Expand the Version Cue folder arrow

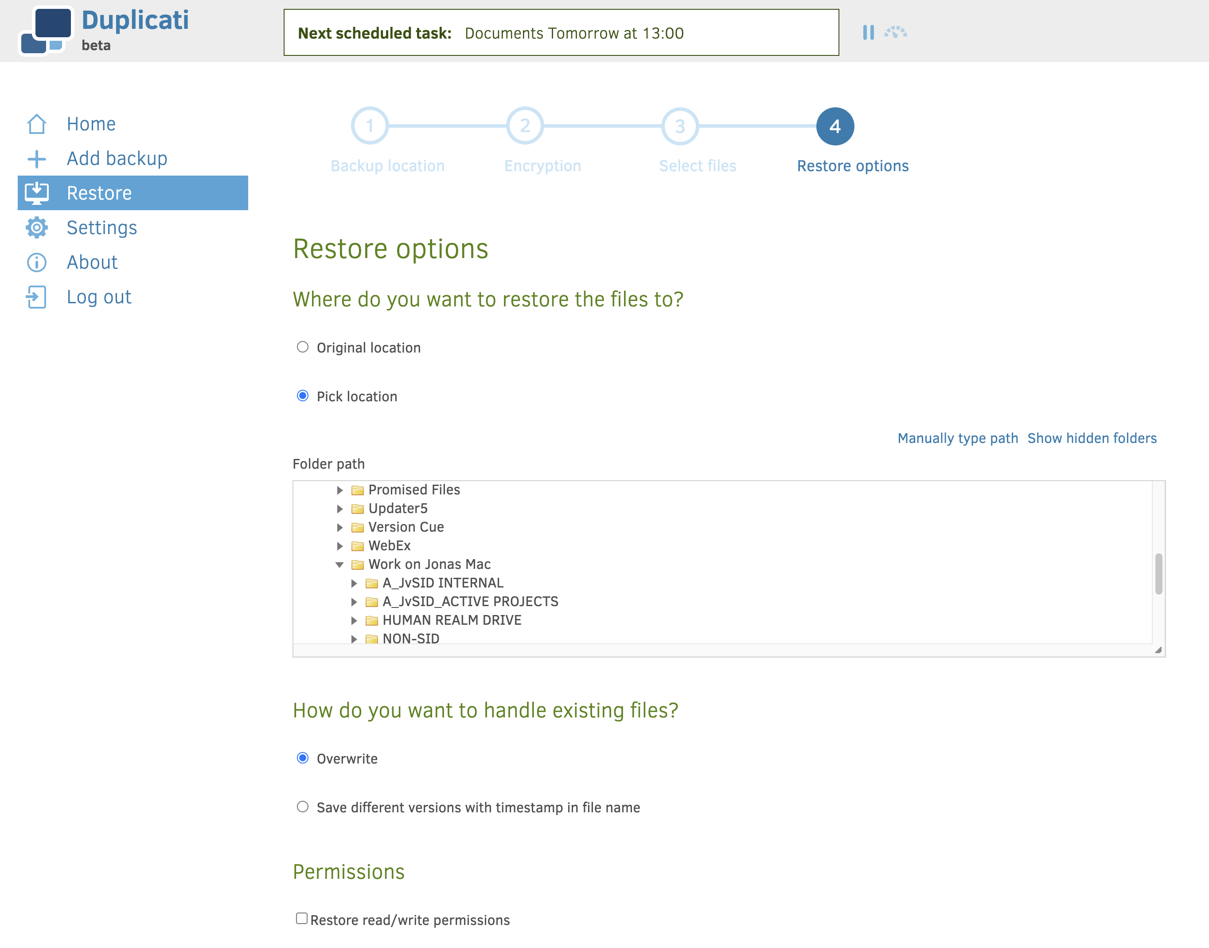pos(339,527)
